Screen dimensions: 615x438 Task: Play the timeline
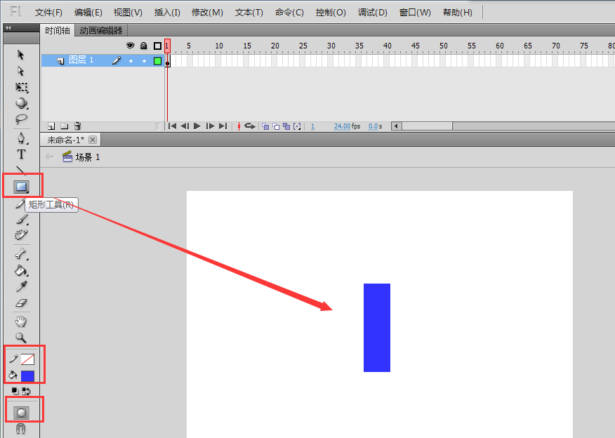tap(197, 126)
